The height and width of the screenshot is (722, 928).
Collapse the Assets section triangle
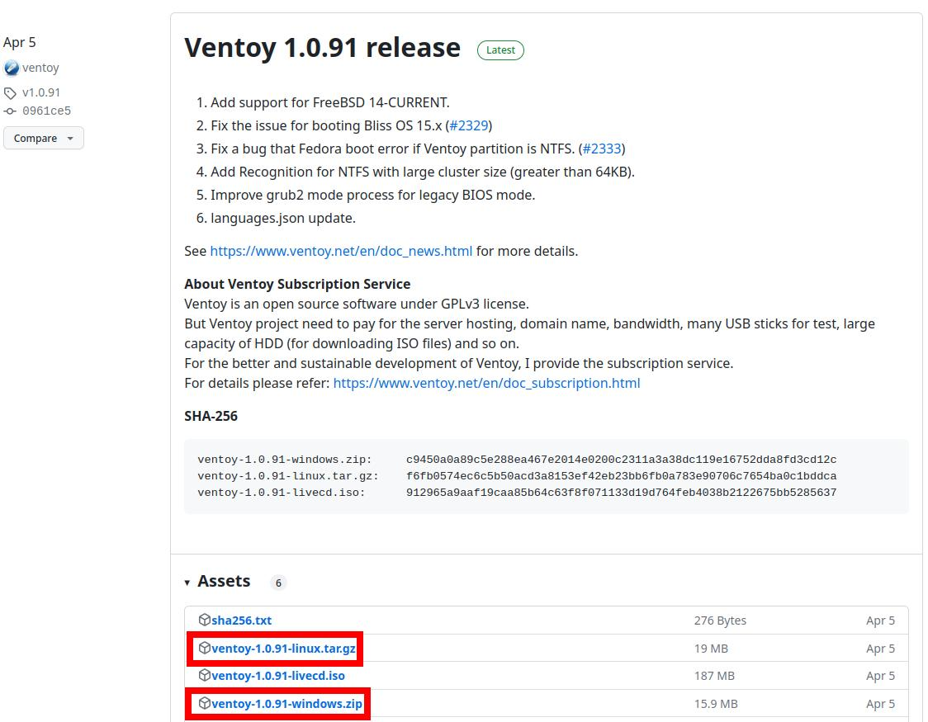pos(187,583)
